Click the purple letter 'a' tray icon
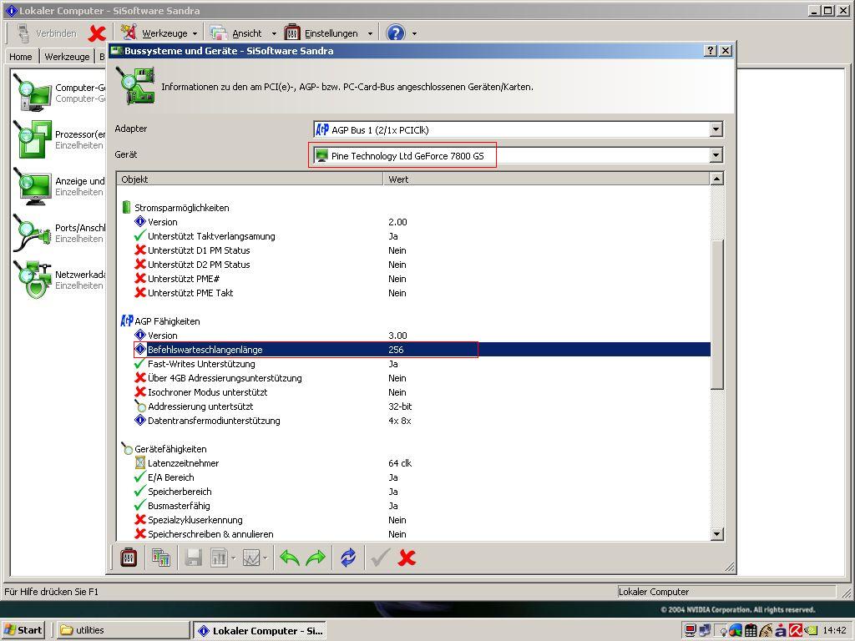This screenshot has height=641, width=855. (781, 631)
